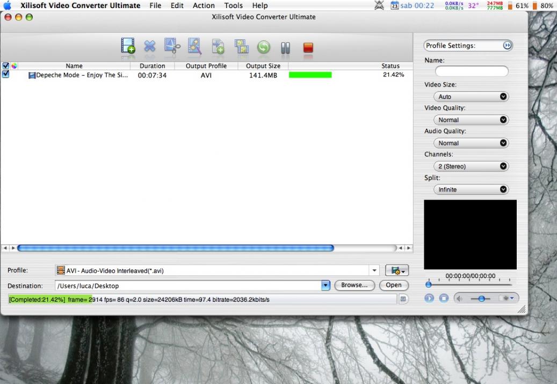Open the Video Quality Normal dropdown
The image size is (557, 384).
471,120
